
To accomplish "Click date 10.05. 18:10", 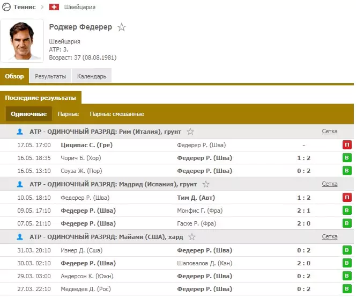I will pyautogui.click(x=34, y=198).
